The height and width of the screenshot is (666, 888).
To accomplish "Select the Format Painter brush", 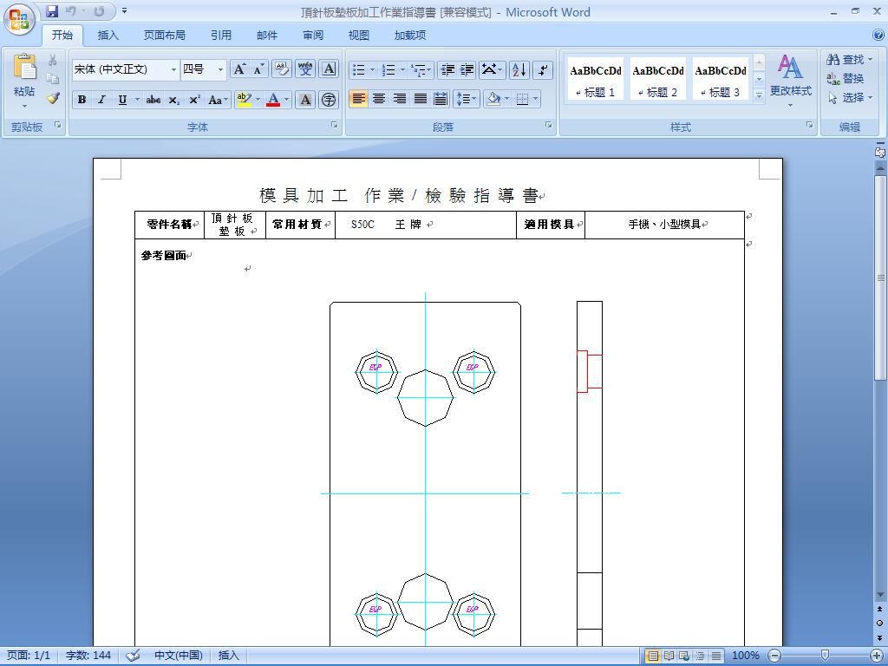I will (x=53, y=98).
